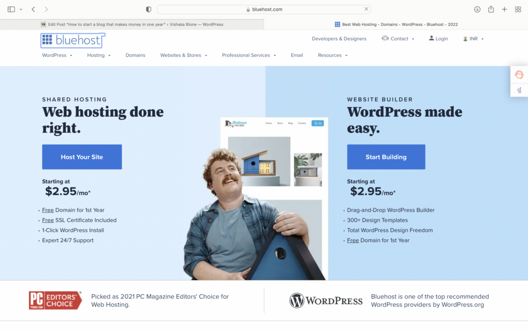Expand the WordPress nav menu
Screen dimensions: 528x330
click(x=57, y=55)
